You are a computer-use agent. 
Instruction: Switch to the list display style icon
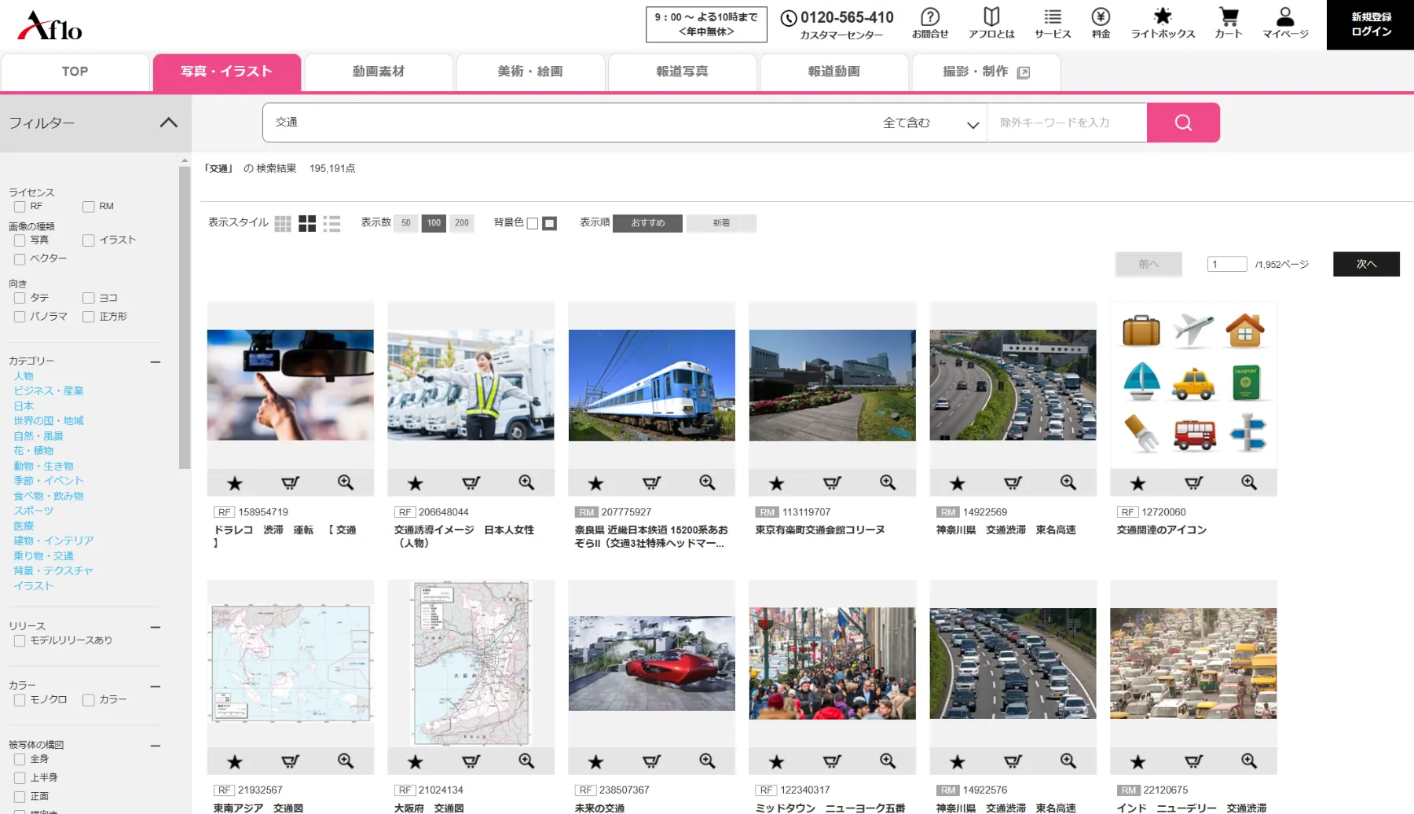(332, 224)
